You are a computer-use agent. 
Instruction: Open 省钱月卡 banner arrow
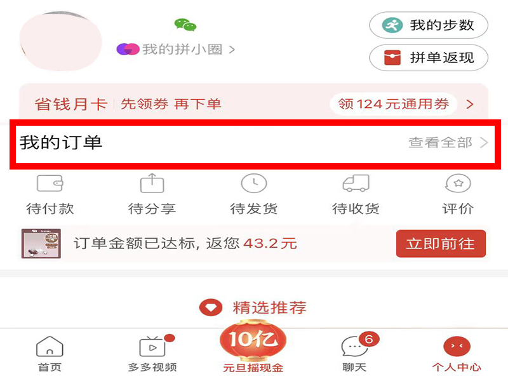(x=470, y=104)
